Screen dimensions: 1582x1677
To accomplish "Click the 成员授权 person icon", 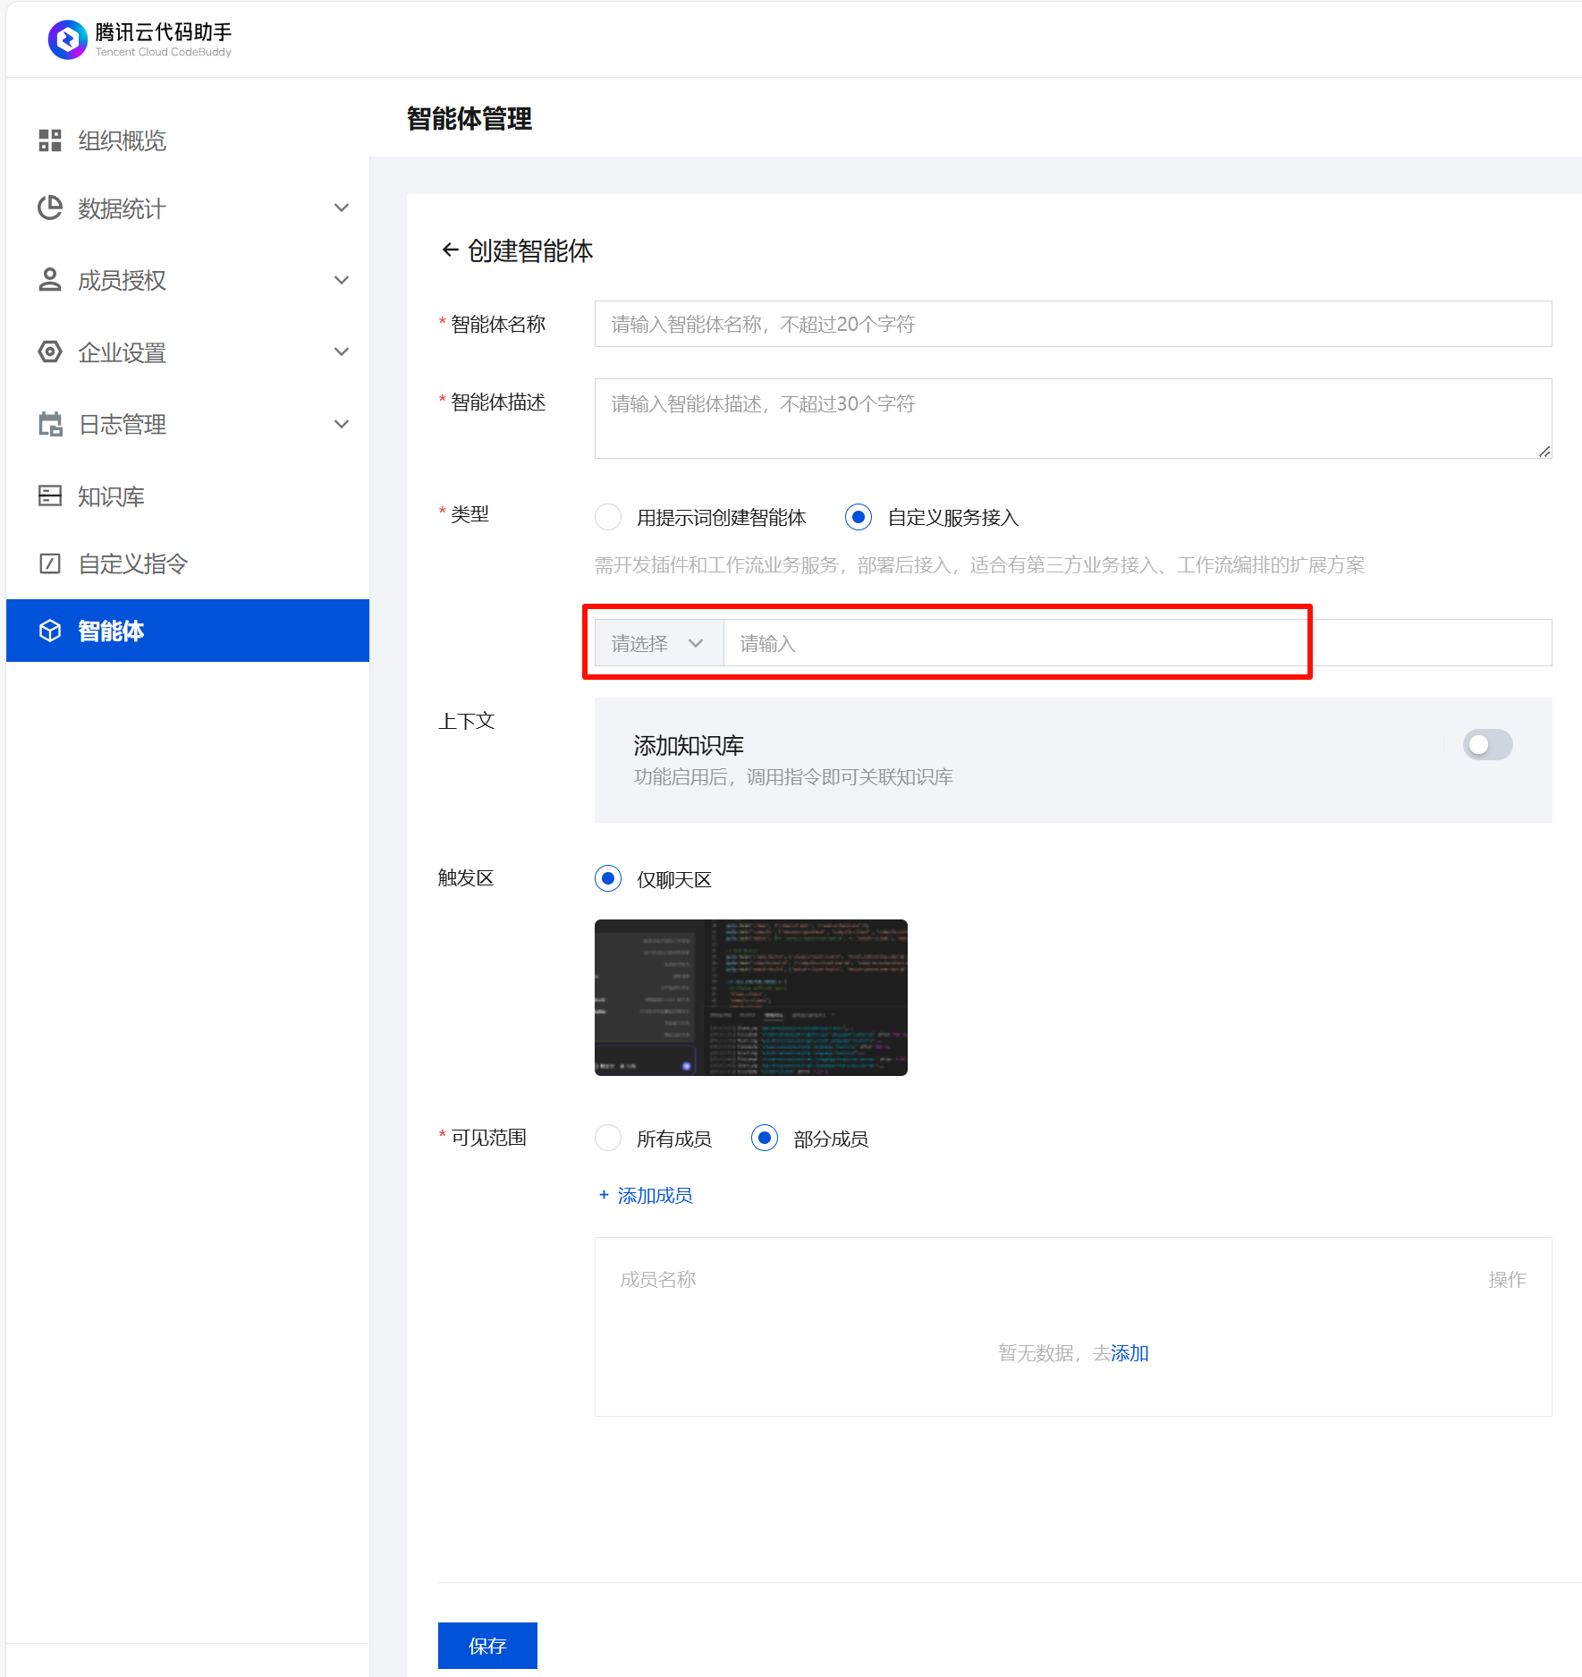I will point(50,280).
